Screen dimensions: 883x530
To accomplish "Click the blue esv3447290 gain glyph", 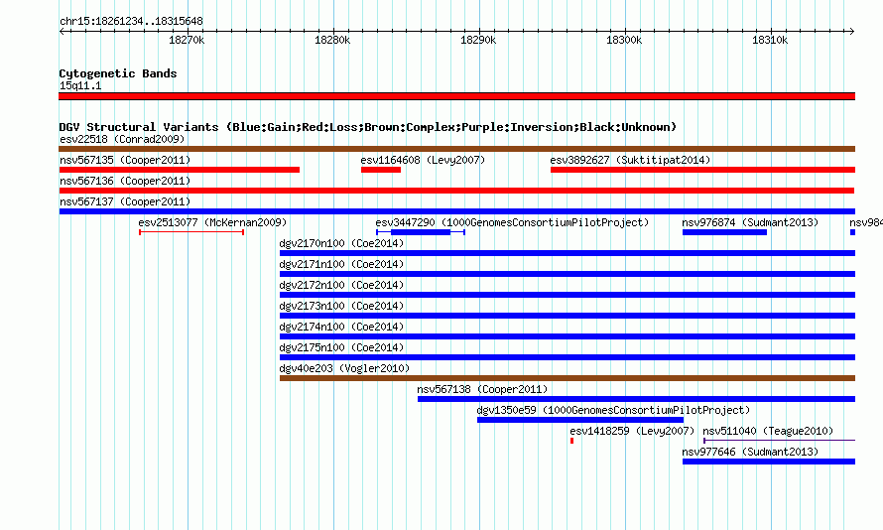I will 421,232.
